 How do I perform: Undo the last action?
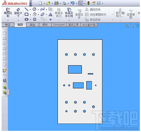[x=72, y=3]
